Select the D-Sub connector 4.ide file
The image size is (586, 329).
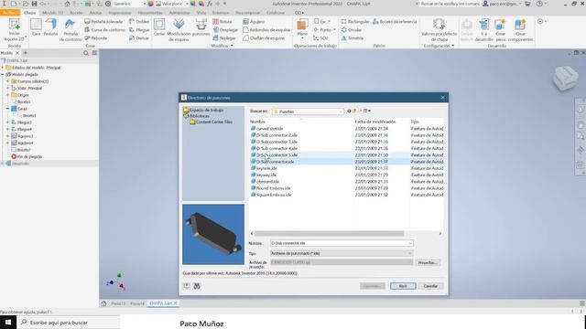pyautogui.click(x=274, y=148)
